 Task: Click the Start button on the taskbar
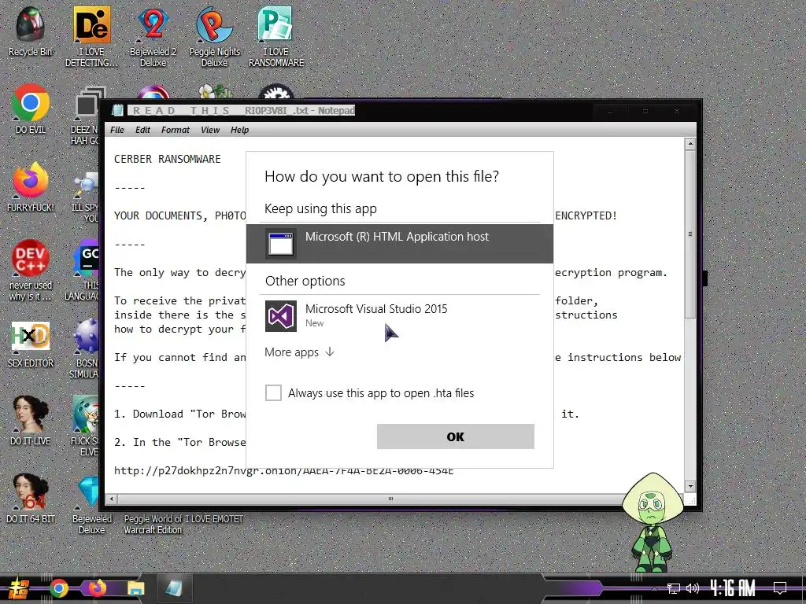pyautogui.click(x=18, y=588)
